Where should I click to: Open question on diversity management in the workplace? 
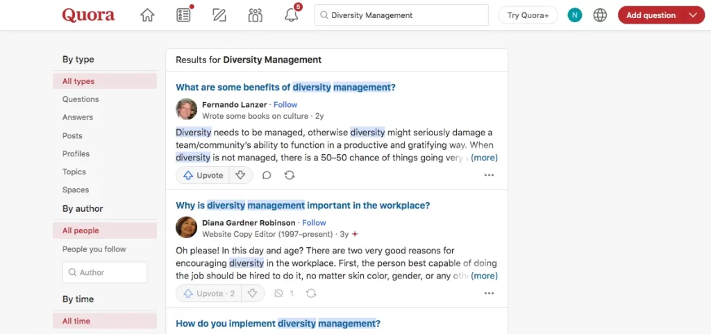pyautogui.click(x=303, y=206)
